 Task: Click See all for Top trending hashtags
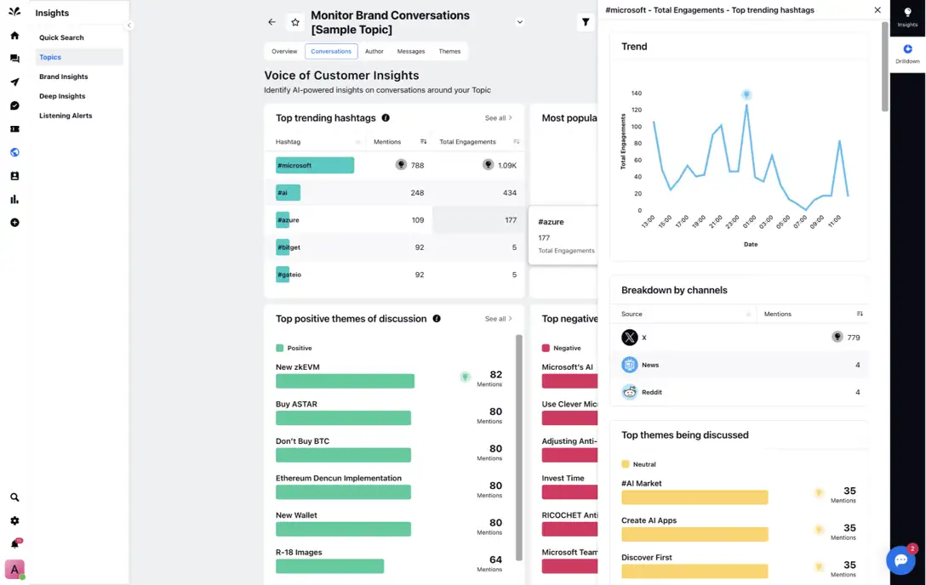tap(497, 117)
